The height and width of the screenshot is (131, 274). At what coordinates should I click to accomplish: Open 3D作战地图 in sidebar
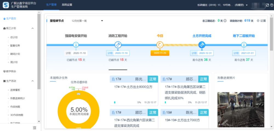point(17,115)
